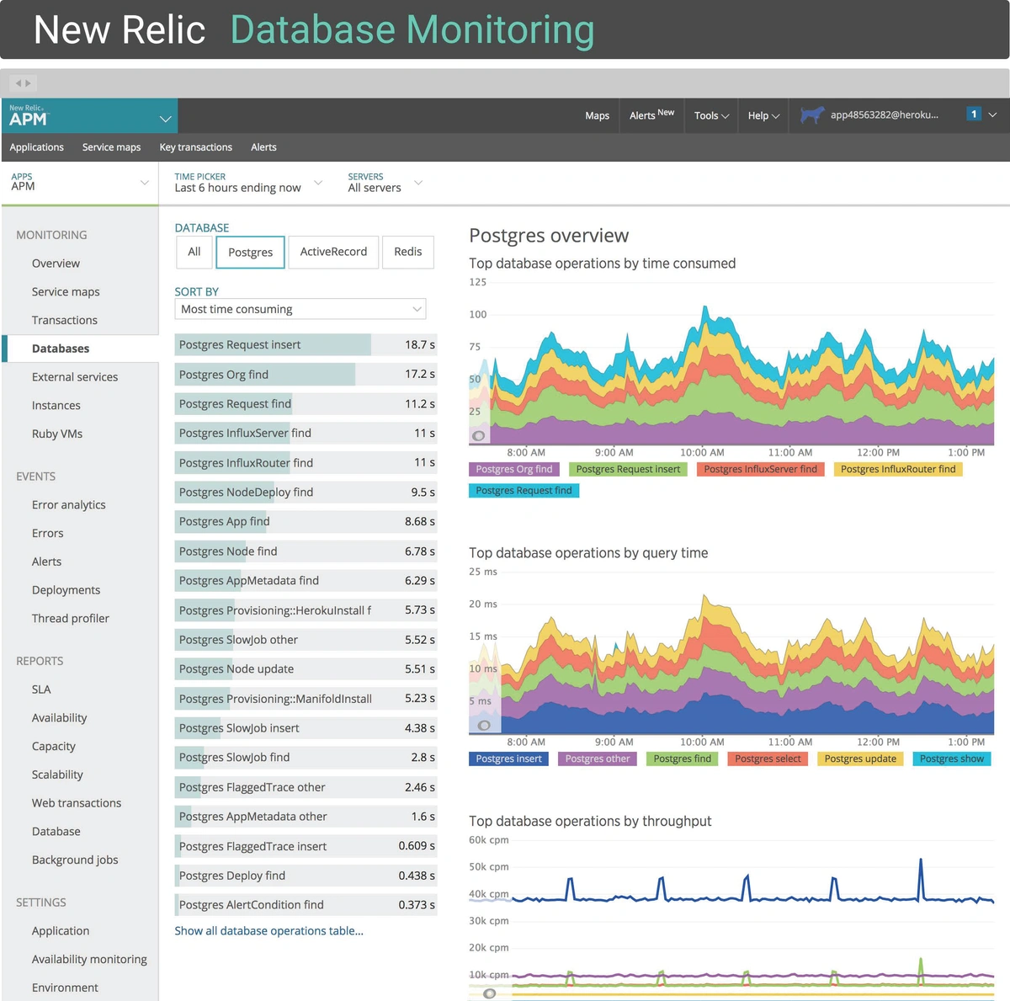Open the Sort By Most time consuming dropdown
The image size is (1010, 1001).
(x=300, y=309)
